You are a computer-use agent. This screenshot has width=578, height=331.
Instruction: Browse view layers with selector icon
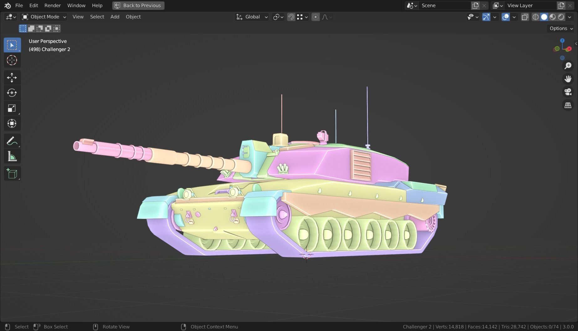pyautogui.click(x=498, y=5)
